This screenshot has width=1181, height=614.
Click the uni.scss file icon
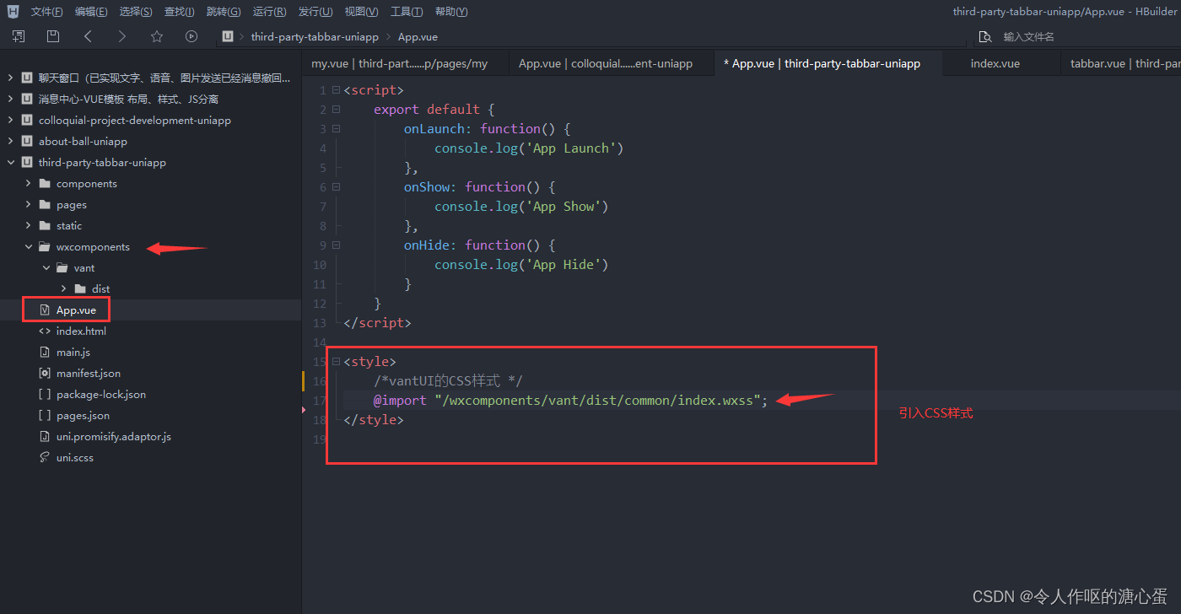click(45, 457)
